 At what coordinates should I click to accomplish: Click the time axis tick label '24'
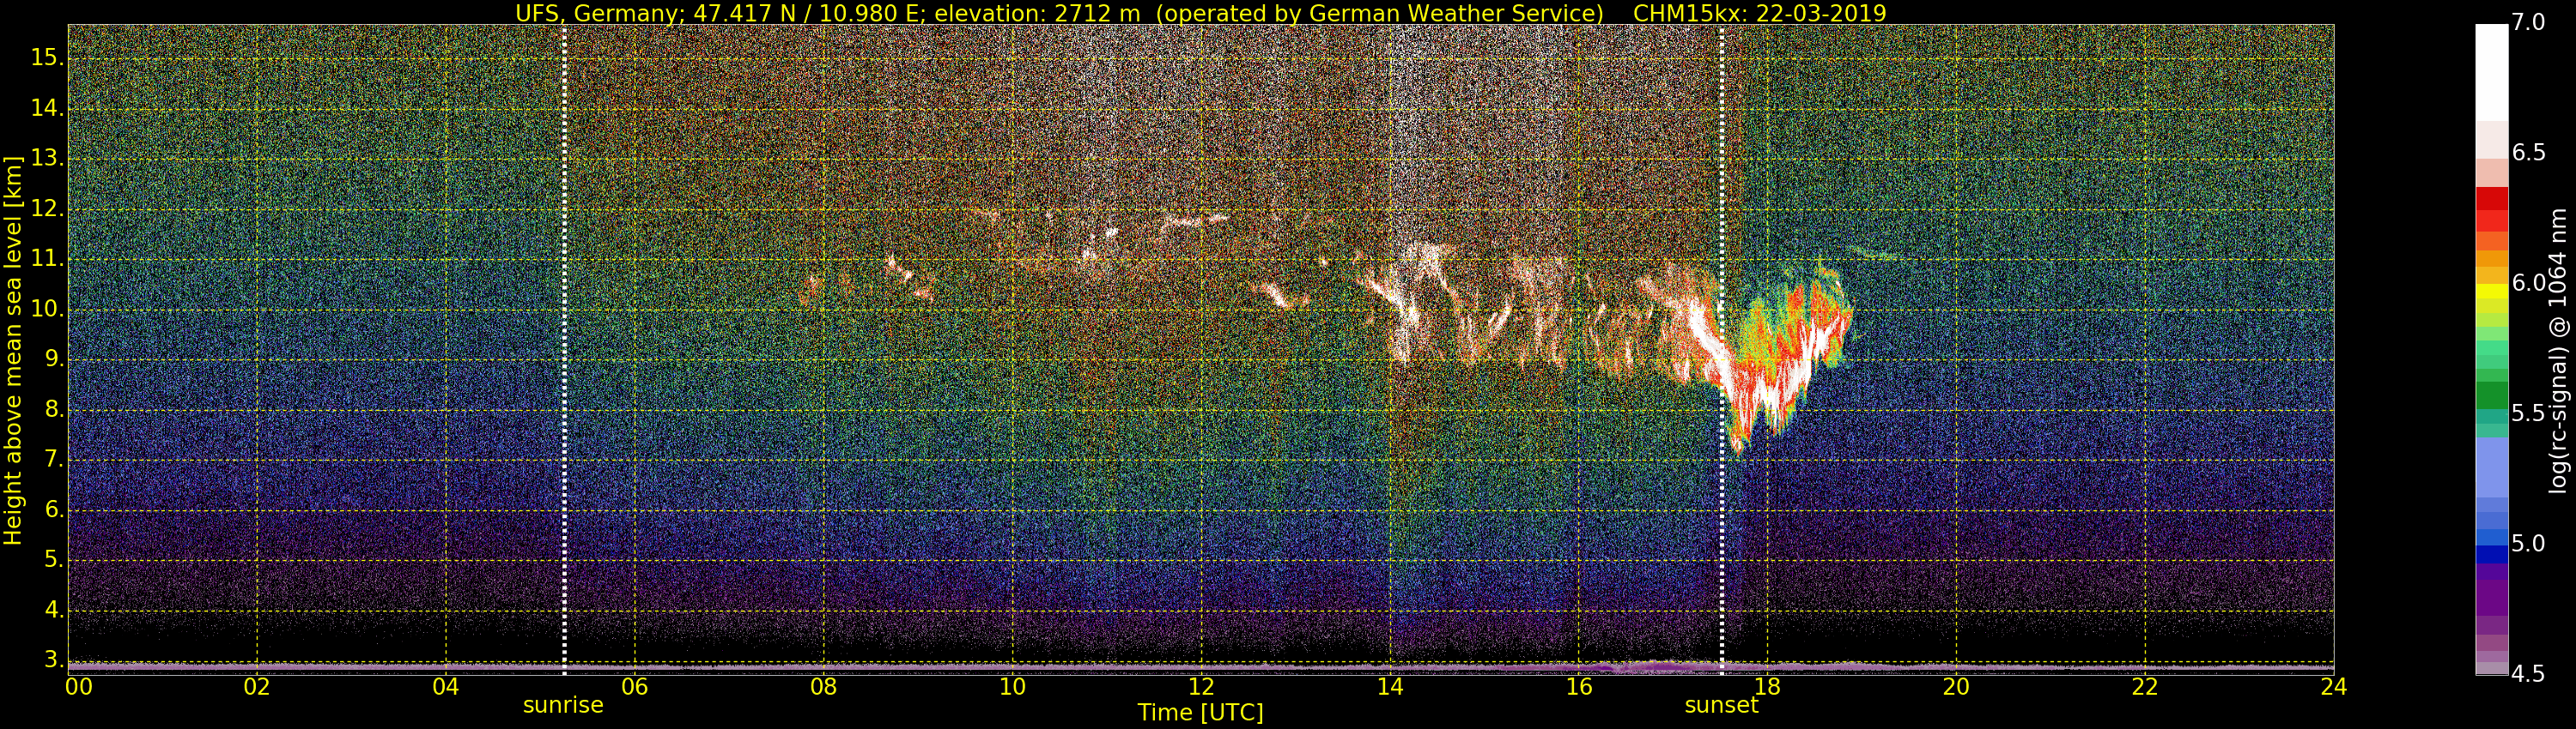coord(2334,687)
